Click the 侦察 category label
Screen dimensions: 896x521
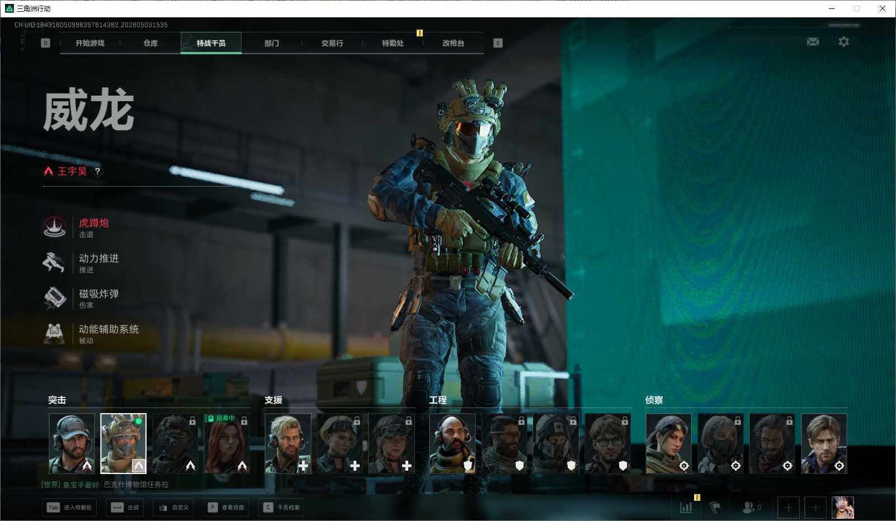tap(654, 400)
